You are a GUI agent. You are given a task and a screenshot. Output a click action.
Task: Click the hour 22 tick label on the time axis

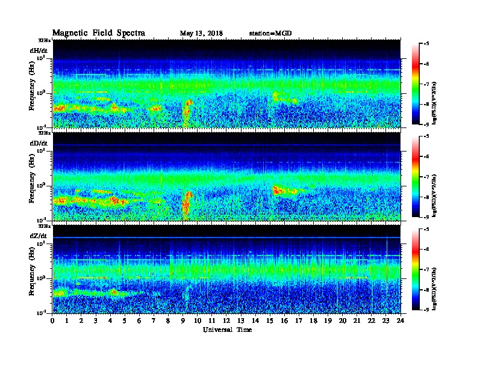pos(372,320)
